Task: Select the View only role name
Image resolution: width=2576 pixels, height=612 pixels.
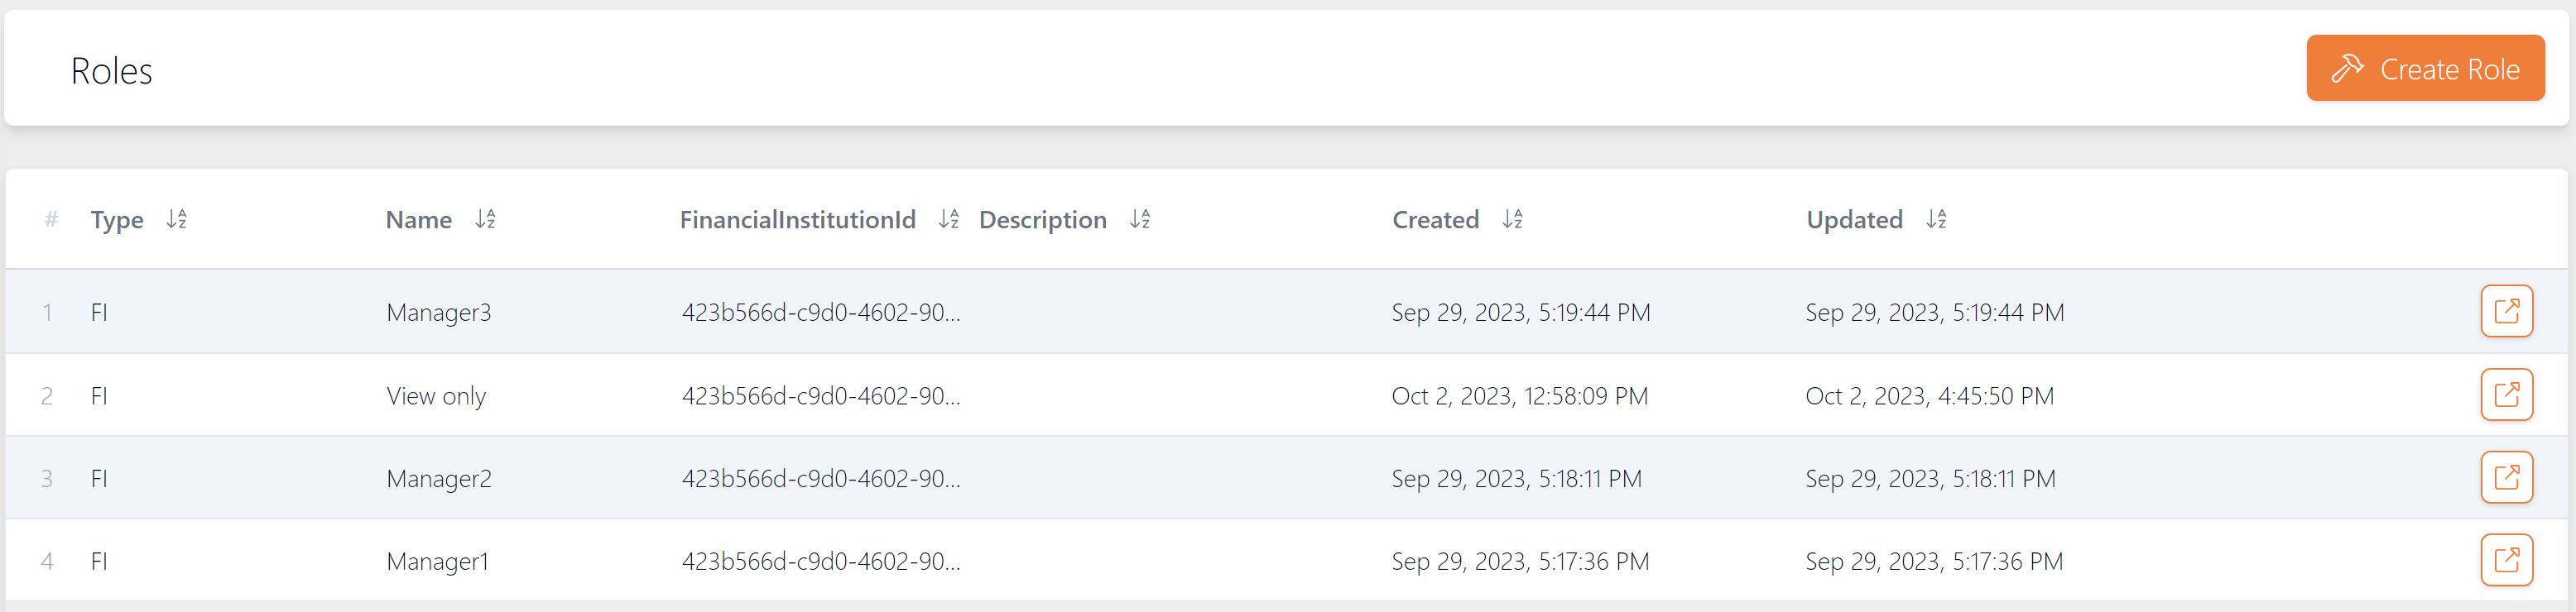Action: pos(436,396)
